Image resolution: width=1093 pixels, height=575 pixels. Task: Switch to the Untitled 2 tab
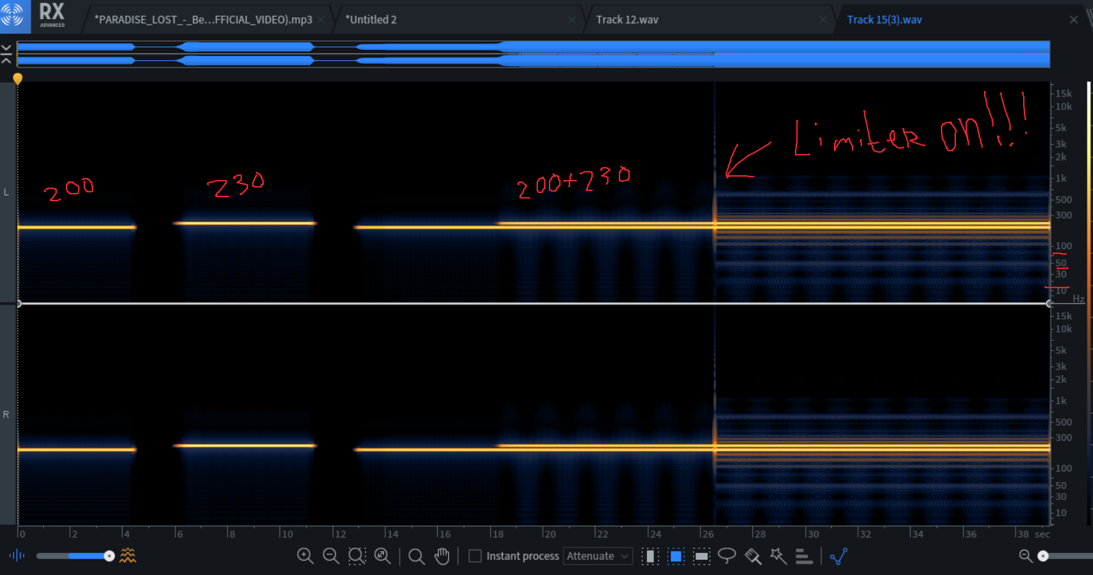[x=371, y=19]
